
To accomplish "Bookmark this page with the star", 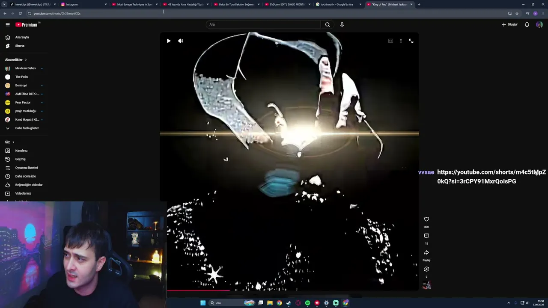I will coord(517,13).
